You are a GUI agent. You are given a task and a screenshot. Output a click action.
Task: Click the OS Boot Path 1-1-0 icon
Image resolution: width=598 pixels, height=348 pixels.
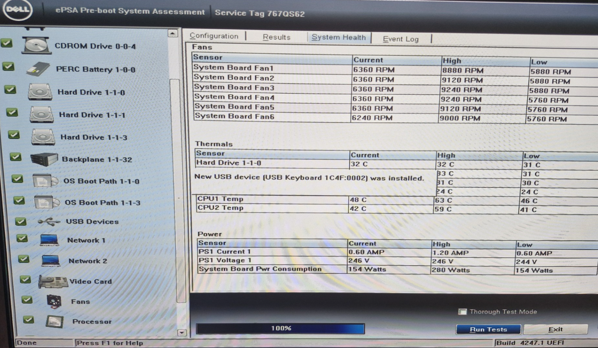click(x=45, y=181)
